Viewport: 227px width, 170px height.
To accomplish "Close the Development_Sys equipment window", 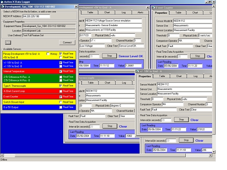I will (x=76, y=7).
